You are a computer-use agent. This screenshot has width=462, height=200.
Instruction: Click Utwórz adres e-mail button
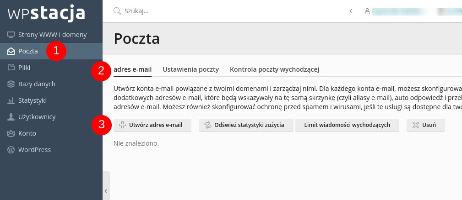pos(152,125)
